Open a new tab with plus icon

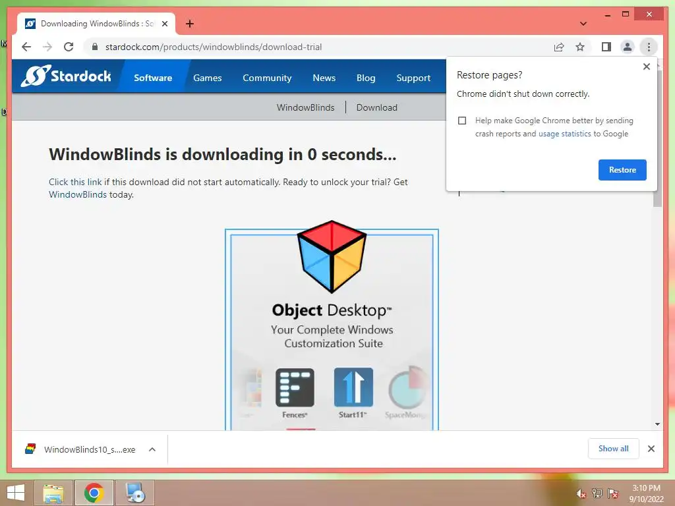190,24
